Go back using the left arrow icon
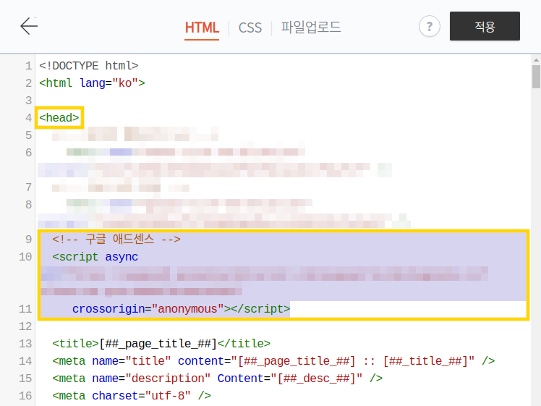The image size is (541, 406). pos(29,26)
